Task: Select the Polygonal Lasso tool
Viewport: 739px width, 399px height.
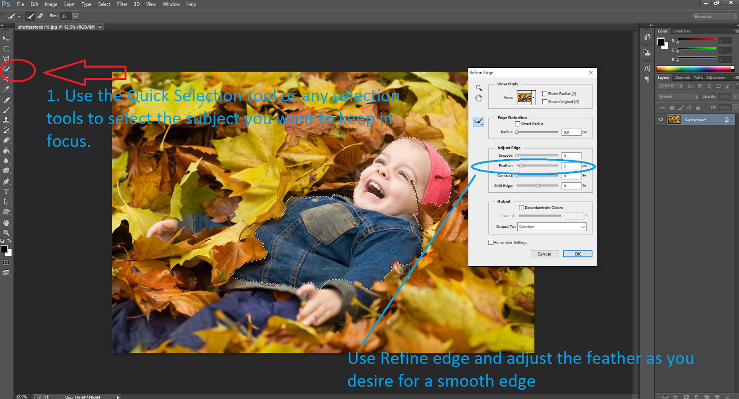Action: point(6,59)
